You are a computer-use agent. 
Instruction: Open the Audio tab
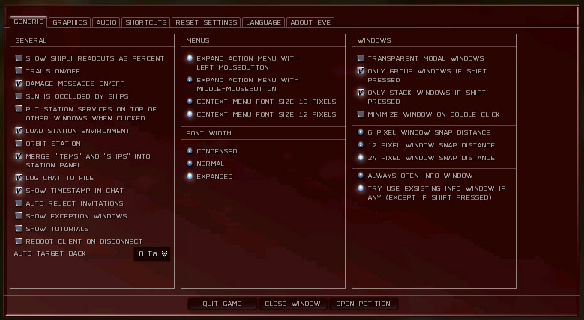pyautogui.click(x=106, y=22)
